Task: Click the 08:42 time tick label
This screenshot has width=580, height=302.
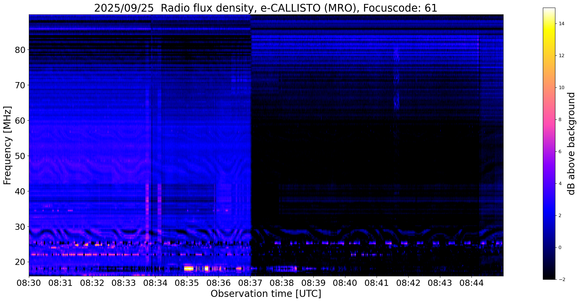Action: click(x=408, y=283)
